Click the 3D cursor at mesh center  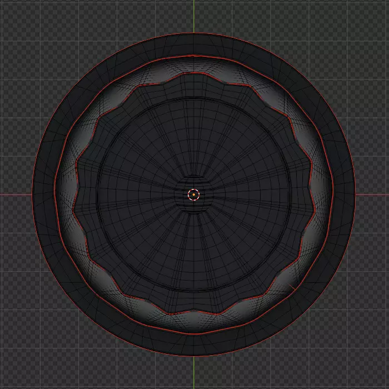point(193,194)
